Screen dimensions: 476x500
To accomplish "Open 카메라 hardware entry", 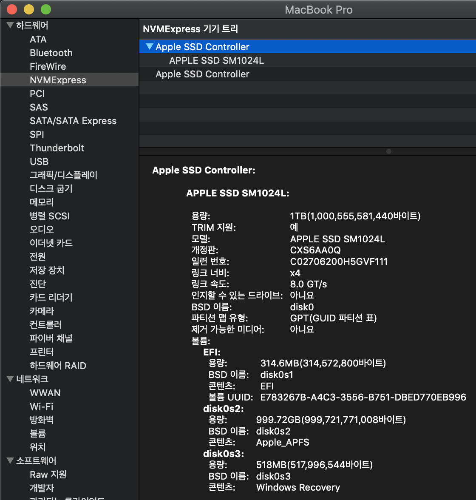I will coord(42,311).
